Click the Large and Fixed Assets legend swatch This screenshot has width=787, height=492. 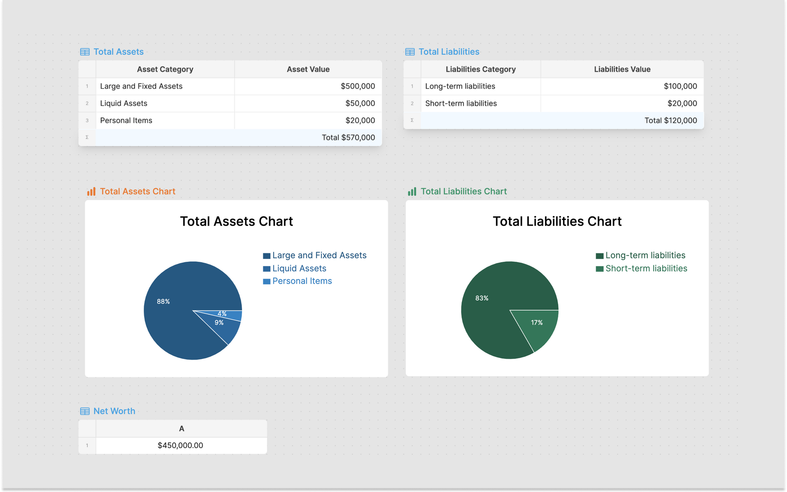click(267, 256)
